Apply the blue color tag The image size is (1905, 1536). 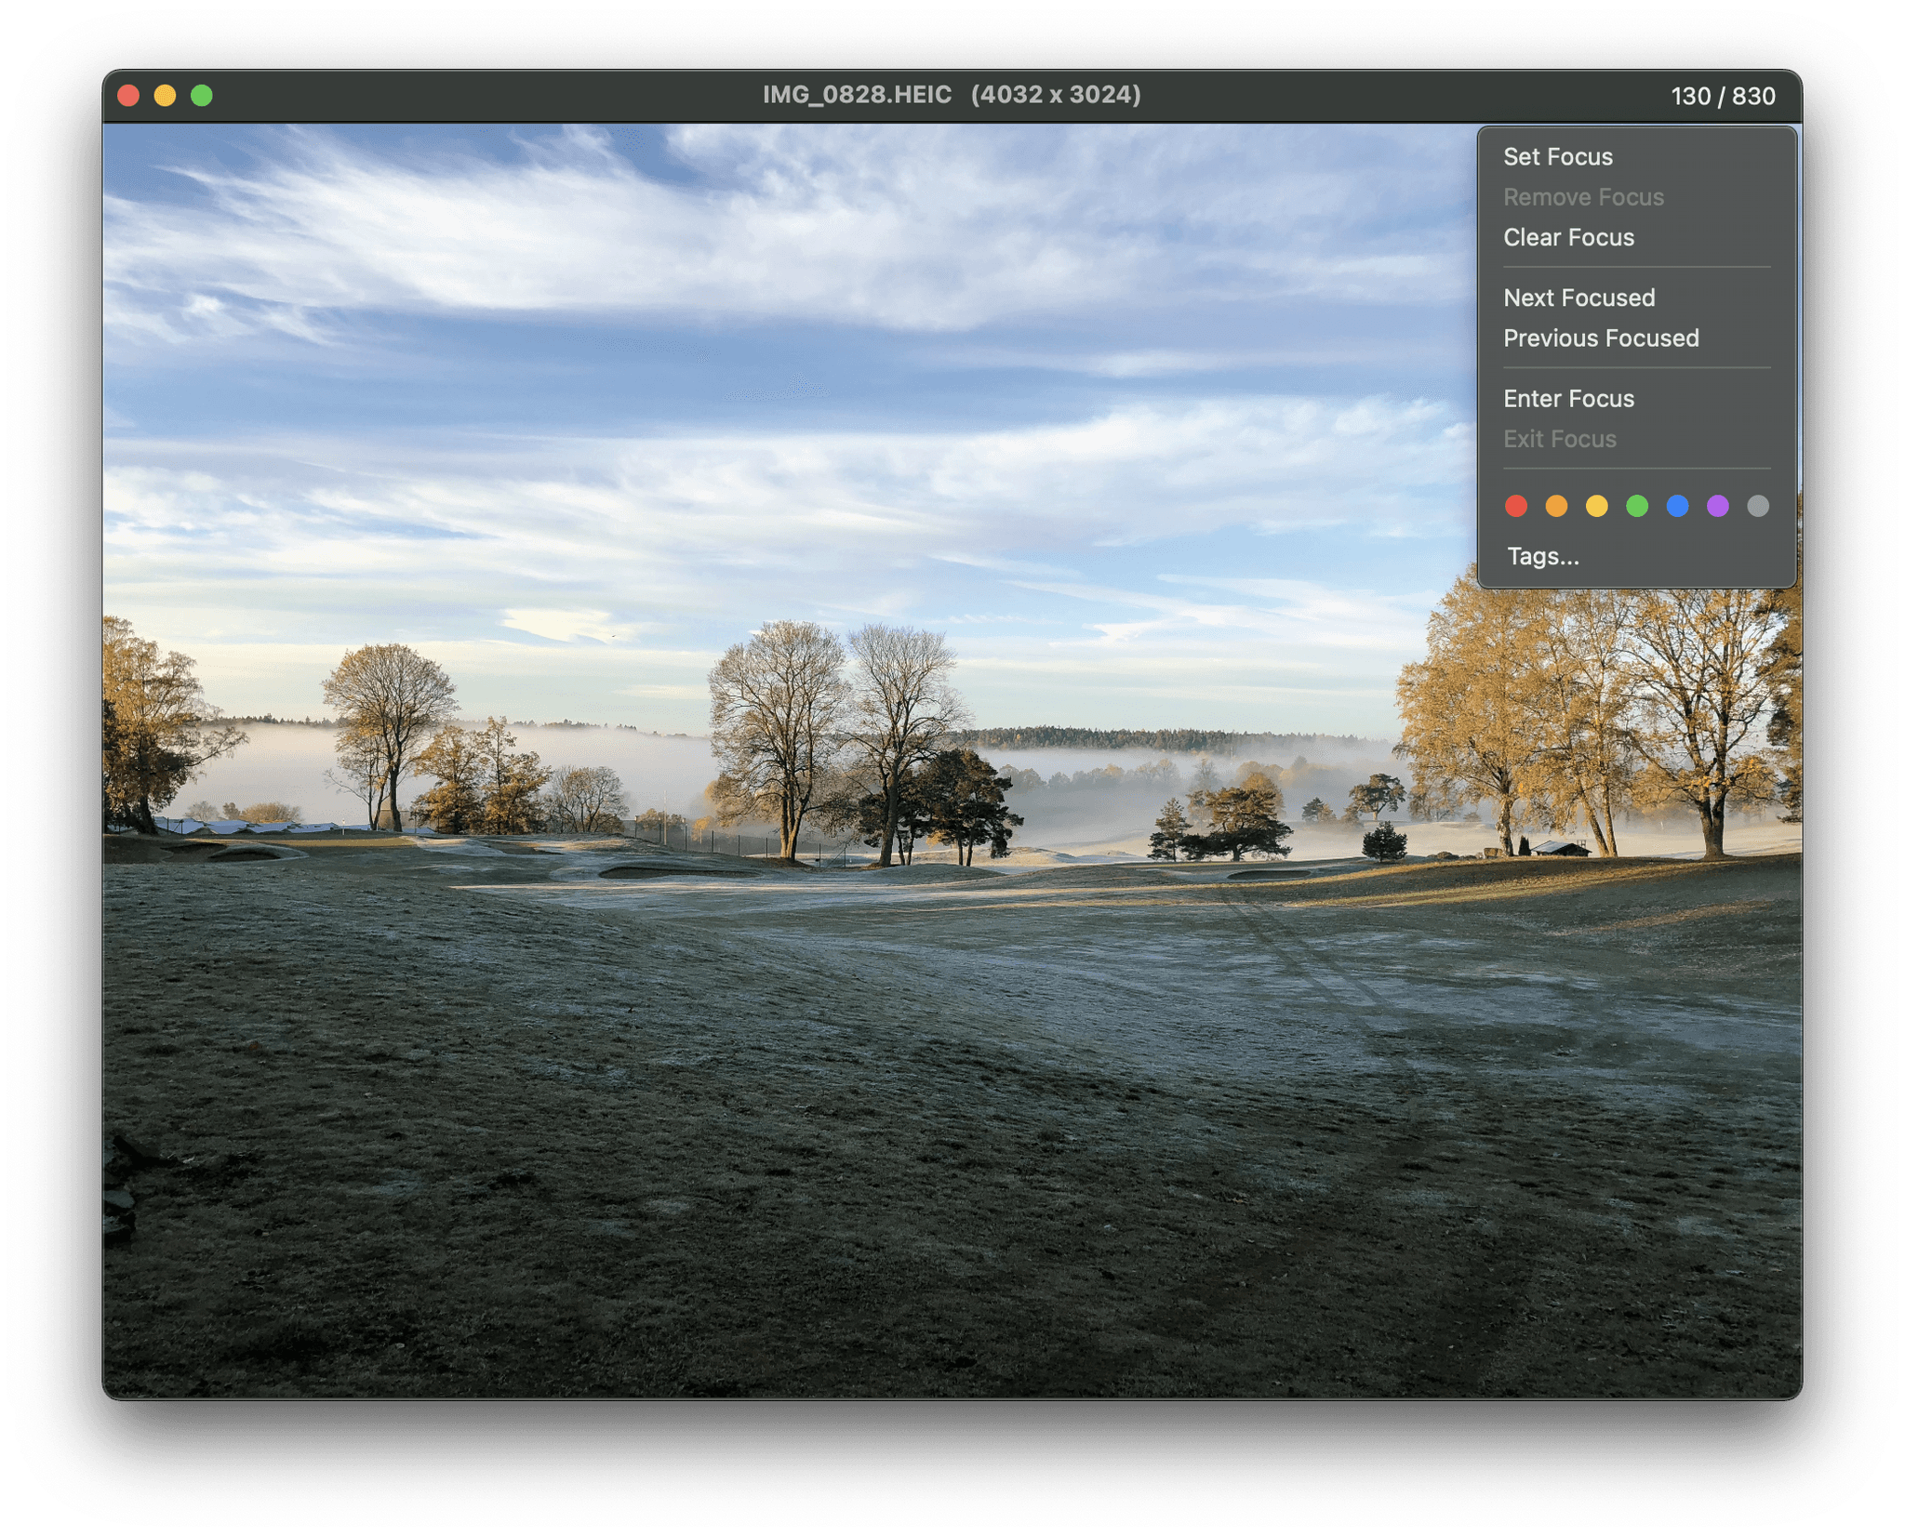click(1677, 506)
